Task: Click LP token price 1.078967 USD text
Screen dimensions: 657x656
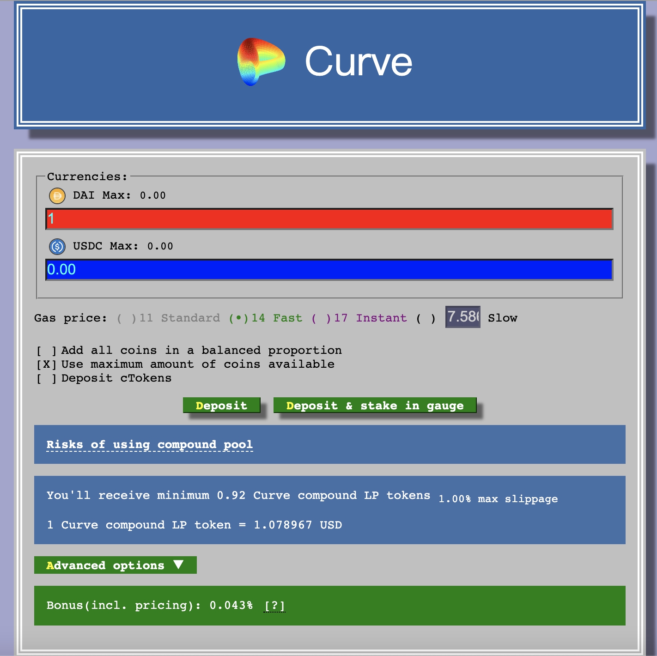Action: (x=195, y=525)
